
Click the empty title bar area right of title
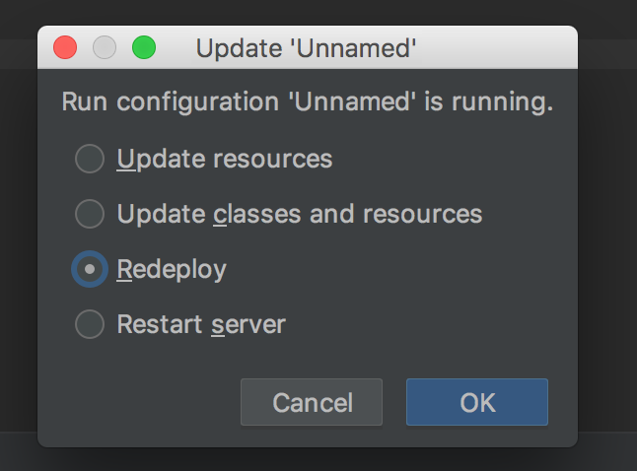(x=496, y=47)
